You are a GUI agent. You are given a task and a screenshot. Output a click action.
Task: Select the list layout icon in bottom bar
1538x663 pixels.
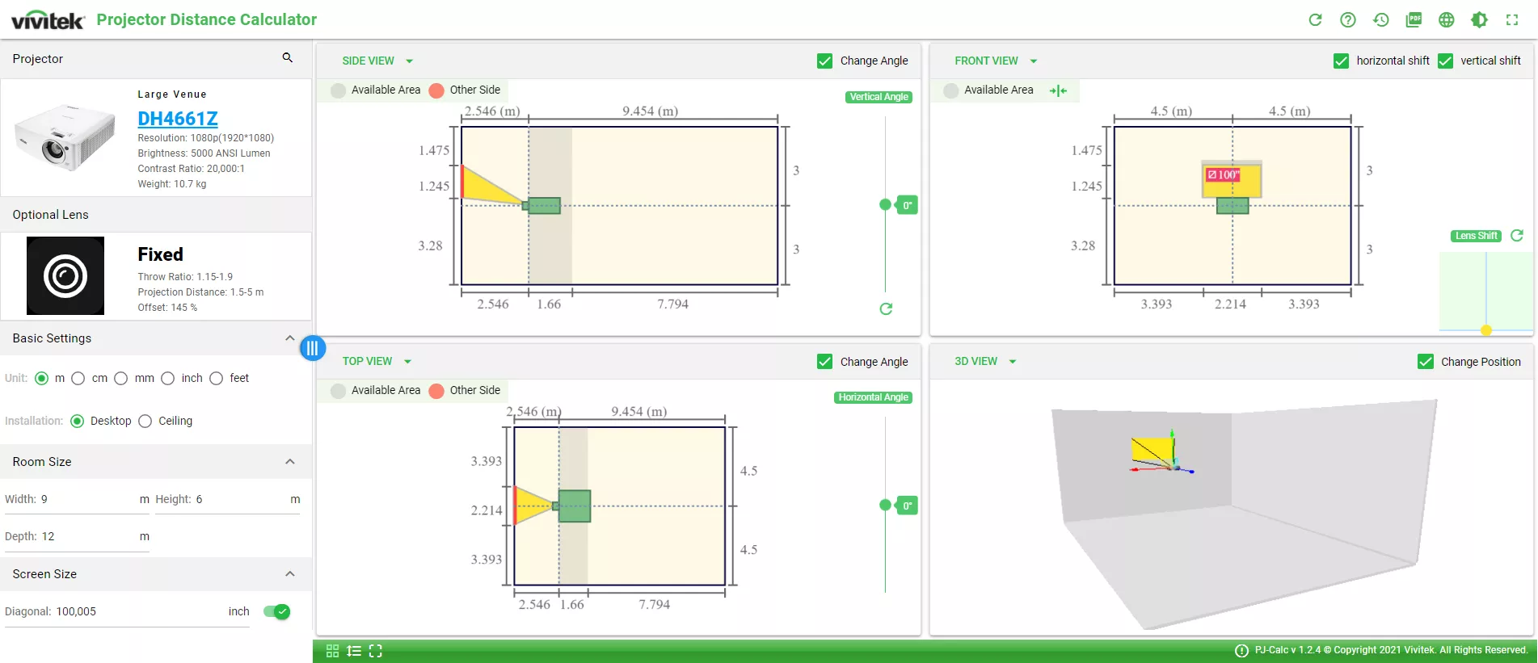(354, 651)
